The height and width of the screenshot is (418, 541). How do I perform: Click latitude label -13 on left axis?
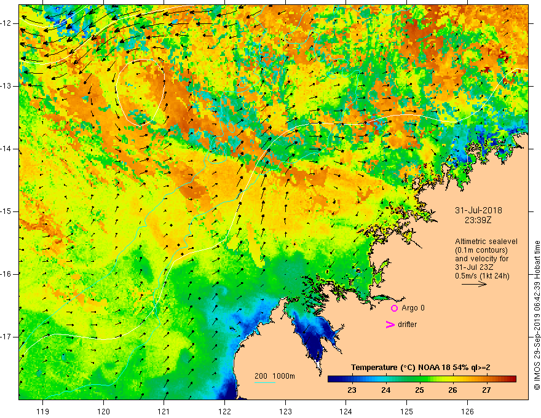pyautogui.click(x=6, y=86)
